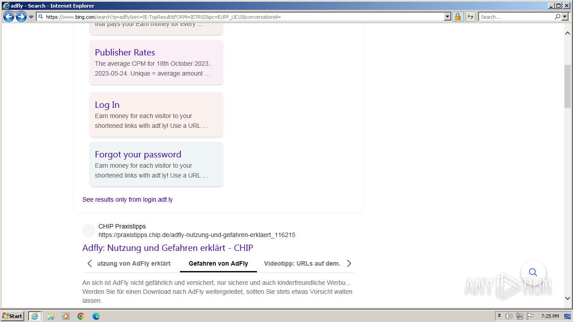Viewport: 573px width, 322px height.
Task: Click the security lock icon
Action: [x=458, y=17]
